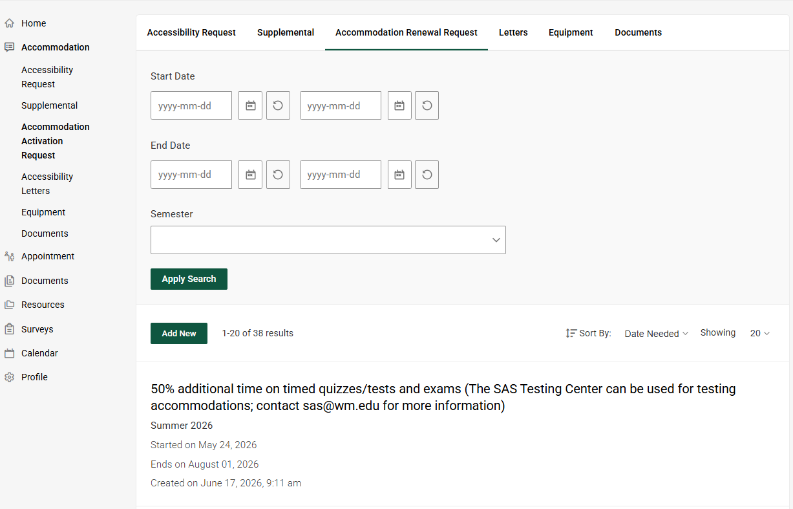Viewport: 793px width, 509px height.
Task: Reset the first End Date field
Action: tap(278, 175)
